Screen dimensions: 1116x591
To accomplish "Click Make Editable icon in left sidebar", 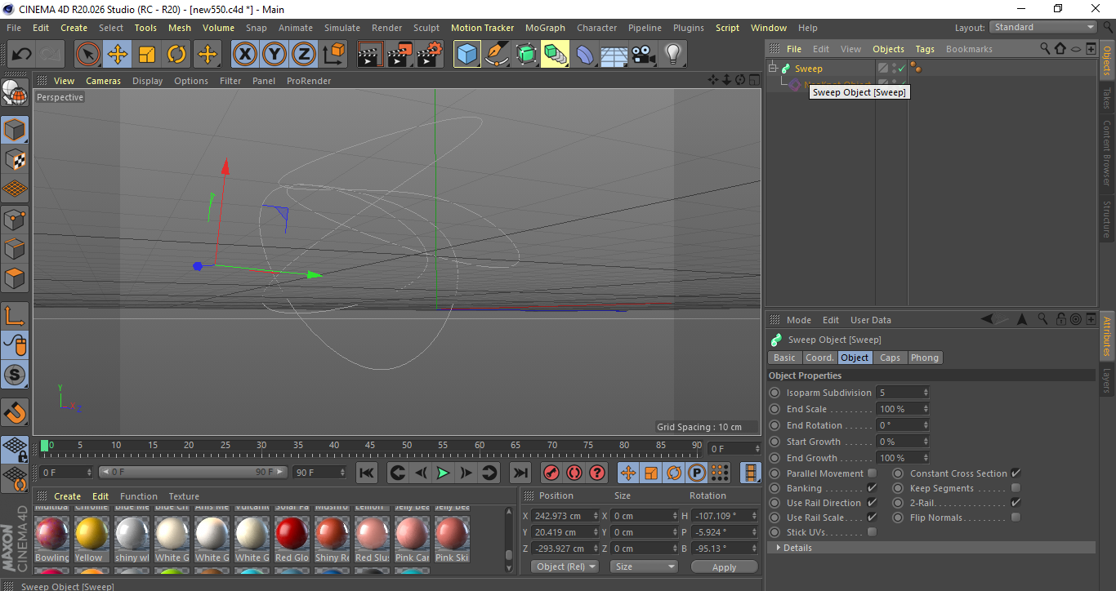I will (15, 93).
